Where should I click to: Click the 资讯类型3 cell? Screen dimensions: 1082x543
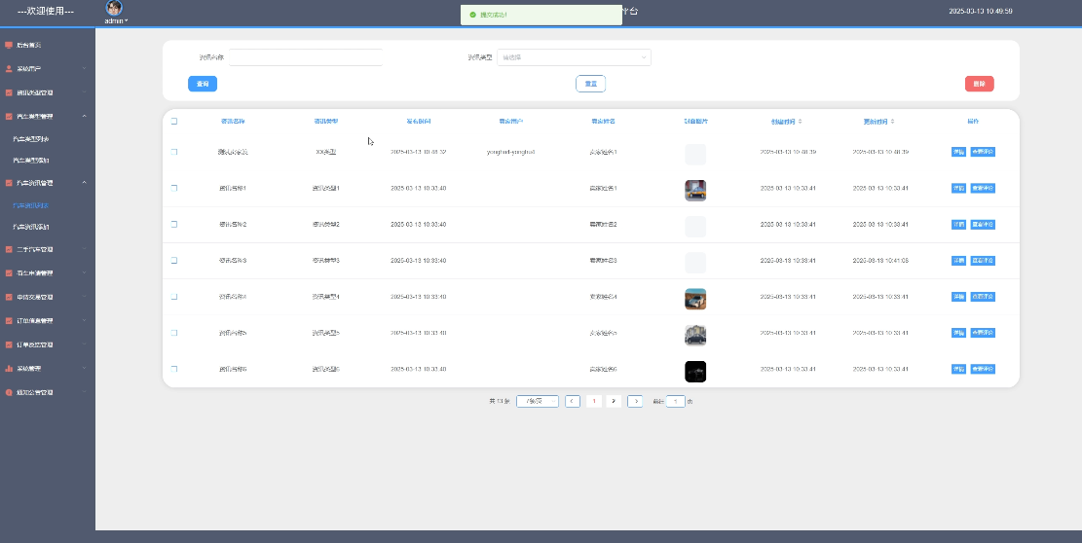click(x=325, y=261)
